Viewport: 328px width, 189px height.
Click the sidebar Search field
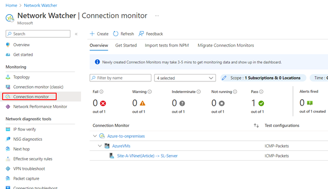pyautogui.click(x=38, y=34)
